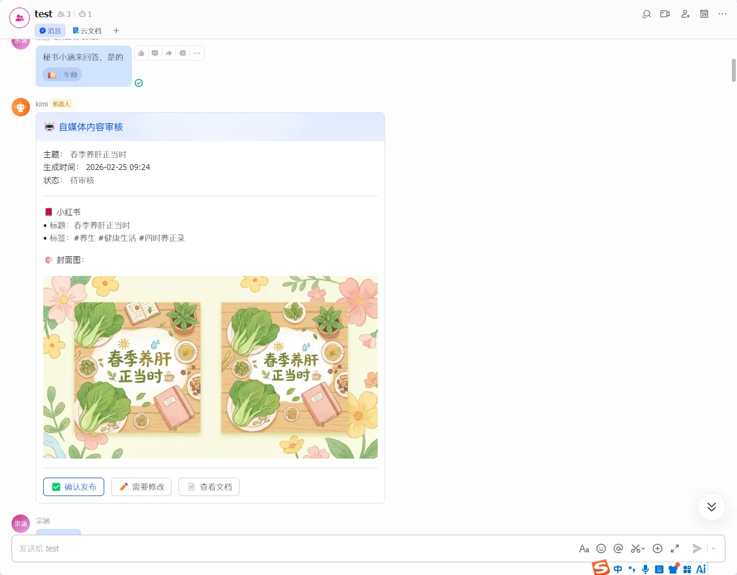Expand the screenshot options dropdown arrow
Image resolution: width=737 pixels, height=575 pixels.
click(x=643, y=549)
